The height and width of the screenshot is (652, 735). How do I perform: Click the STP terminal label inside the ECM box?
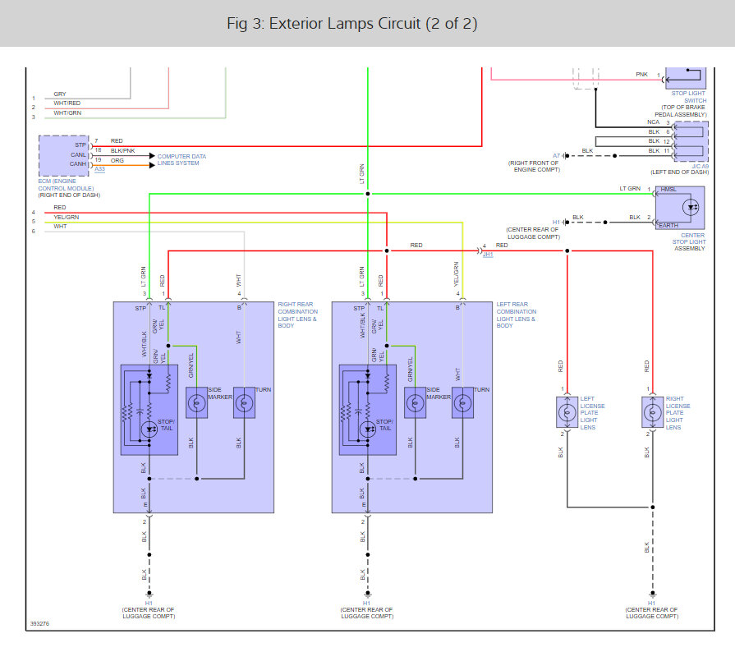point(80,145)
